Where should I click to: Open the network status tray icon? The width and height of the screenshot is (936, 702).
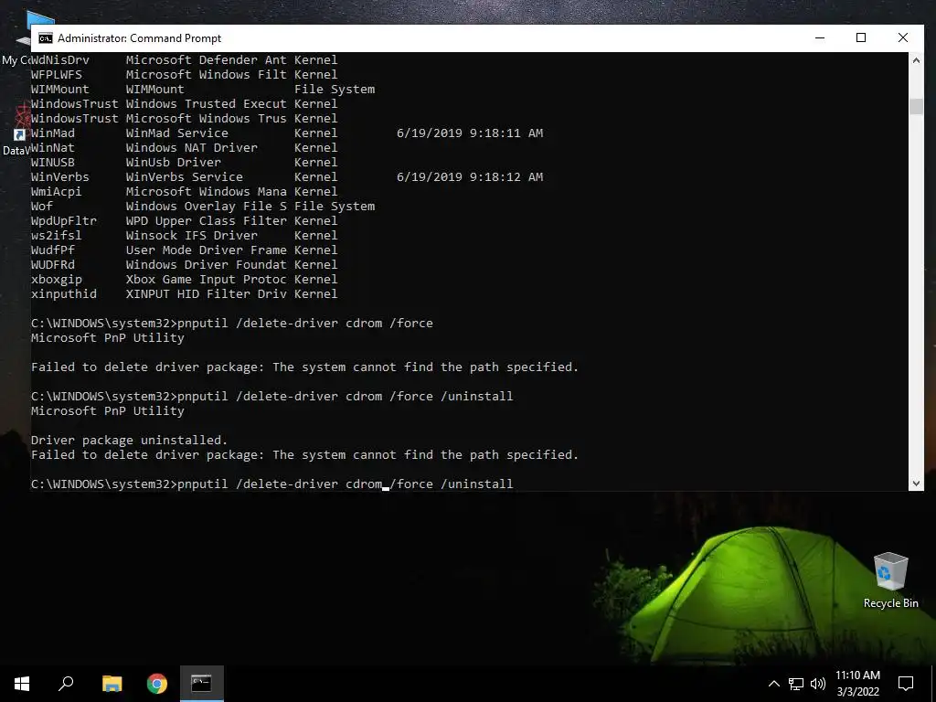(x=796, y=684)
